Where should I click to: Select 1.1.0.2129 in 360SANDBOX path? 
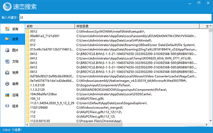[37, 90]
